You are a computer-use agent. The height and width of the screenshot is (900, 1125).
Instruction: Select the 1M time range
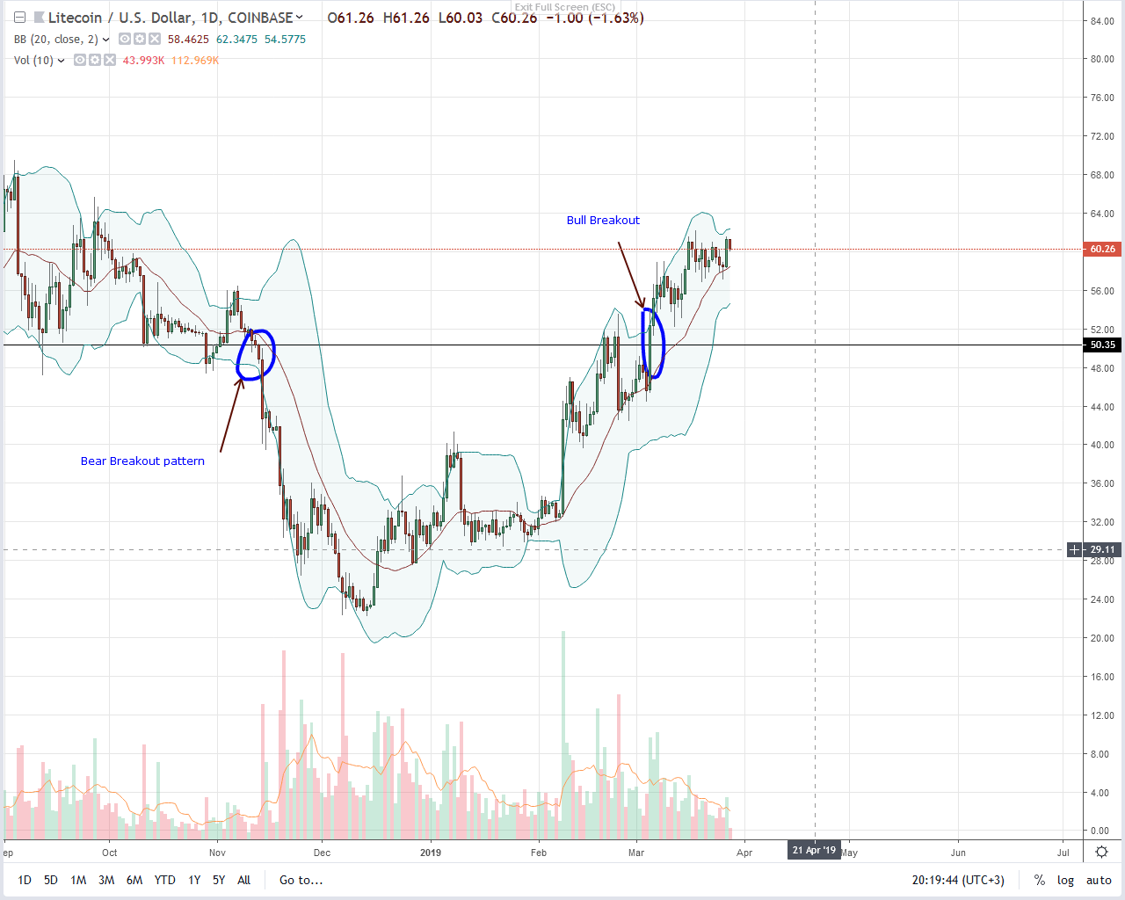[78, 880]
